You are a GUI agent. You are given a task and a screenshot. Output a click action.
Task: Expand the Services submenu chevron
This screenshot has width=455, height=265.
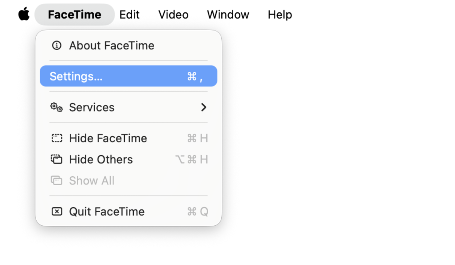203,107
